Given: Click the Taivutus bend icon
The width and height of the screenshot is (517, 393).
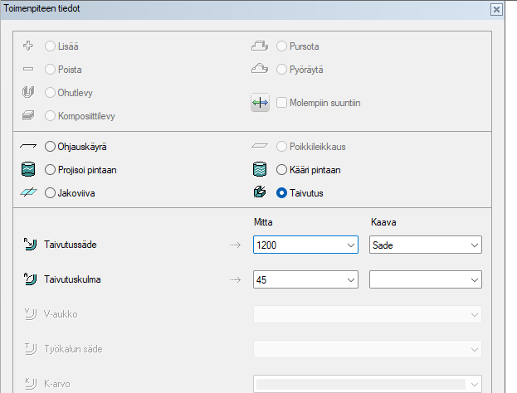Looking at the screenshot, I should click(x=260, y=193).
